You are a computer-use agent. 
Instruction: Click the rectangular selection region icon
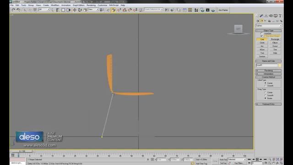point(63,10)
